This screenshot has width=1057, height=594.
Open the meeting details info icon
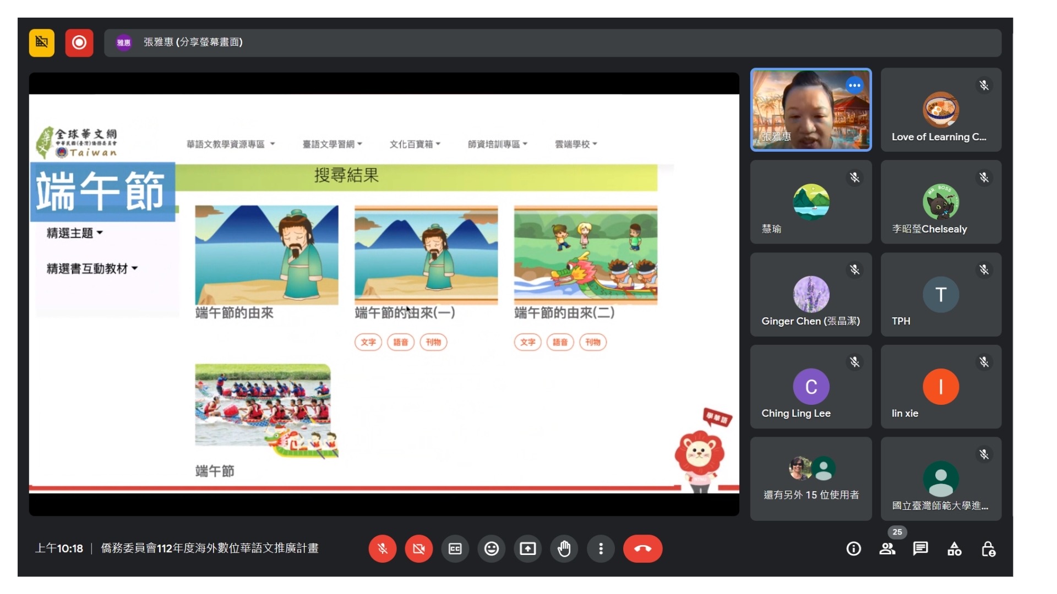coord(853,548)
